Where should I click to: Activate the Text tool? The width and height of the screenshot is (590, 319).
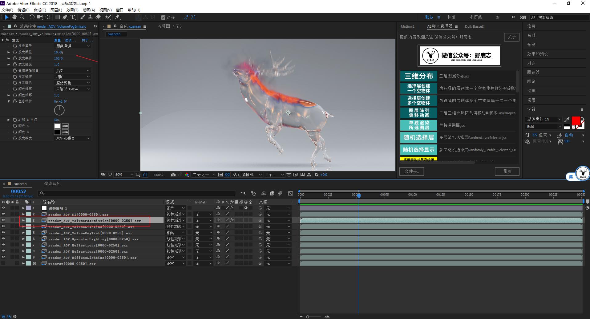pos(73,17)
